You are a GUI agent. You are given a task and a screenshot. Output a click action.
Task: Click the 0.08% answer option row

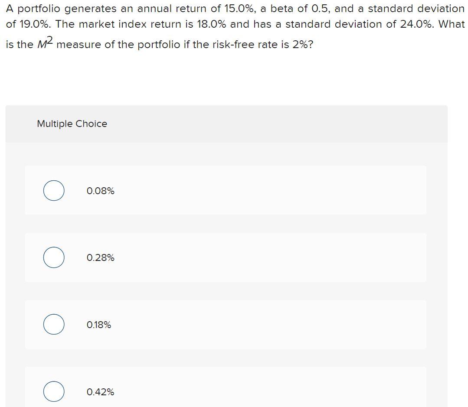click(226, 190)
